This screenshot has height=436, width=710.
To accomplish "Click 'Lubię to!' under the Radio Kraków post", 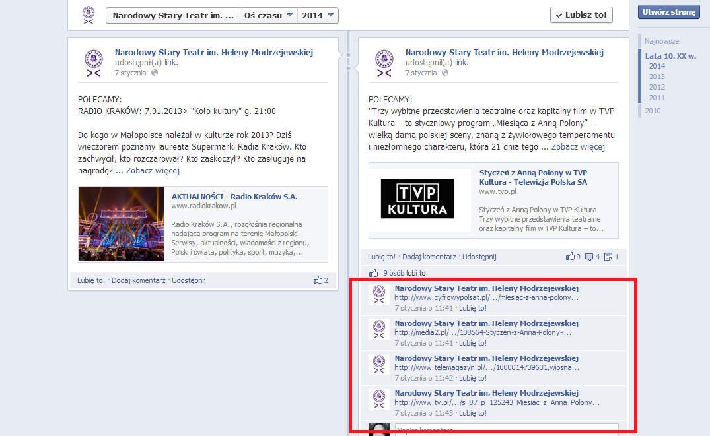I will click(x=90, y=280).
